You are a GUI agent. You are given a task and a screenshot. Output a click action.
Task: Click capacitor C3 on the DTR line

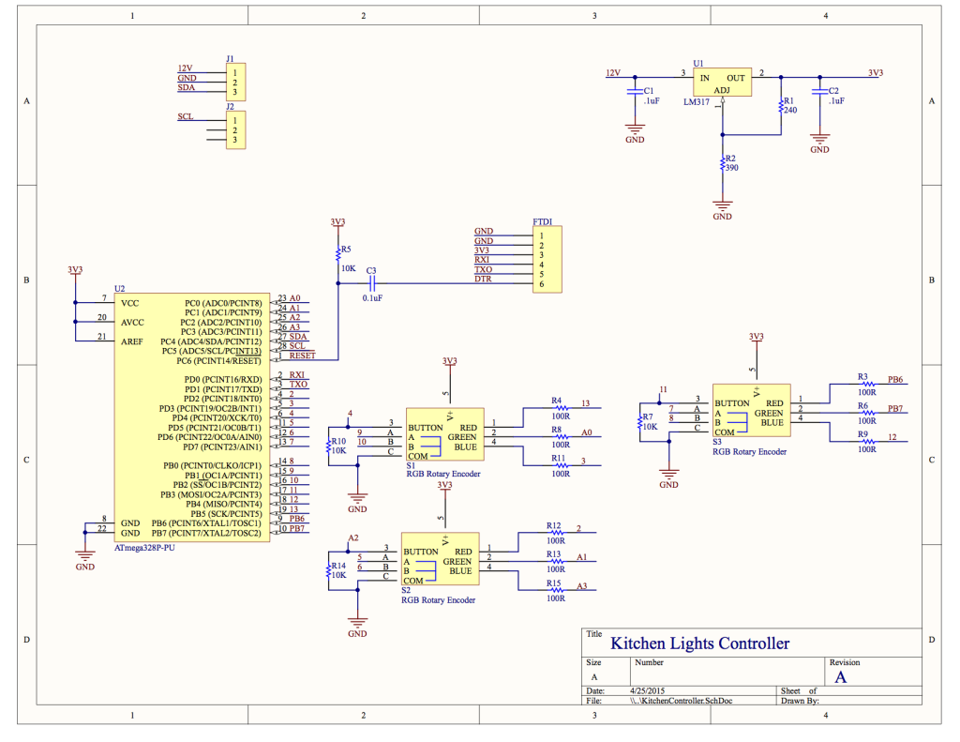(x=371, y=283)
